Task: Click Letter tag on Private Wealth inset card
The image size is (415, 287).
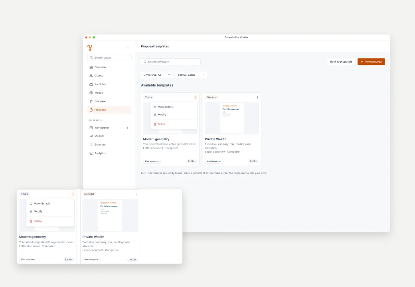Action: coord(132,259)
